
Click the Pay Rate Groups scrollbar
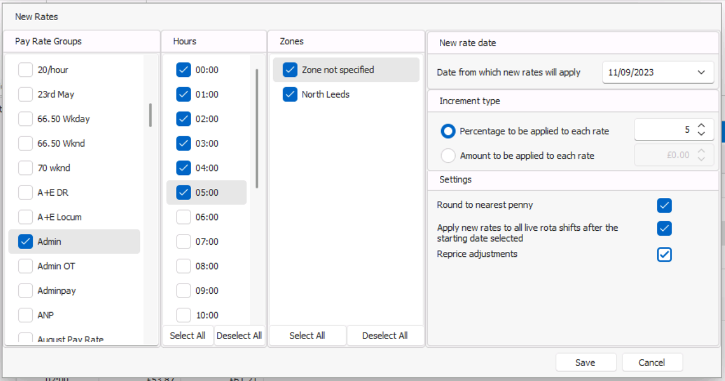coord(150,115)
